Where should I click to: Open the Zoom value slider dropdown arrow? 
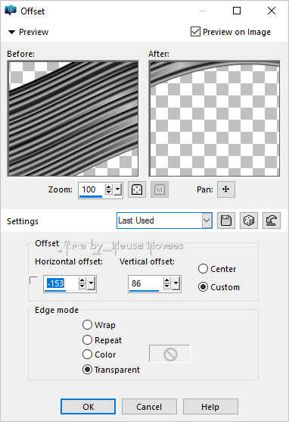coord(118,189)
